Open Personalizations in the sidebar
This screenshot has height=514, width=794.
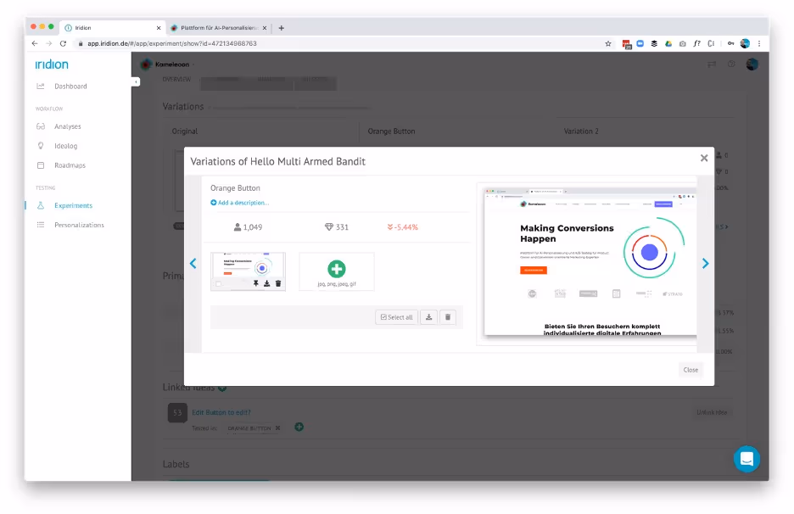(x=79, y=225)
